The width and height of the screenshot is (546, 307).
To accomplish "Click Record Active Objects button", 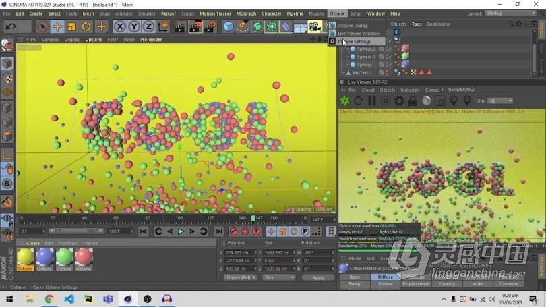I will [x=234, y=231].
